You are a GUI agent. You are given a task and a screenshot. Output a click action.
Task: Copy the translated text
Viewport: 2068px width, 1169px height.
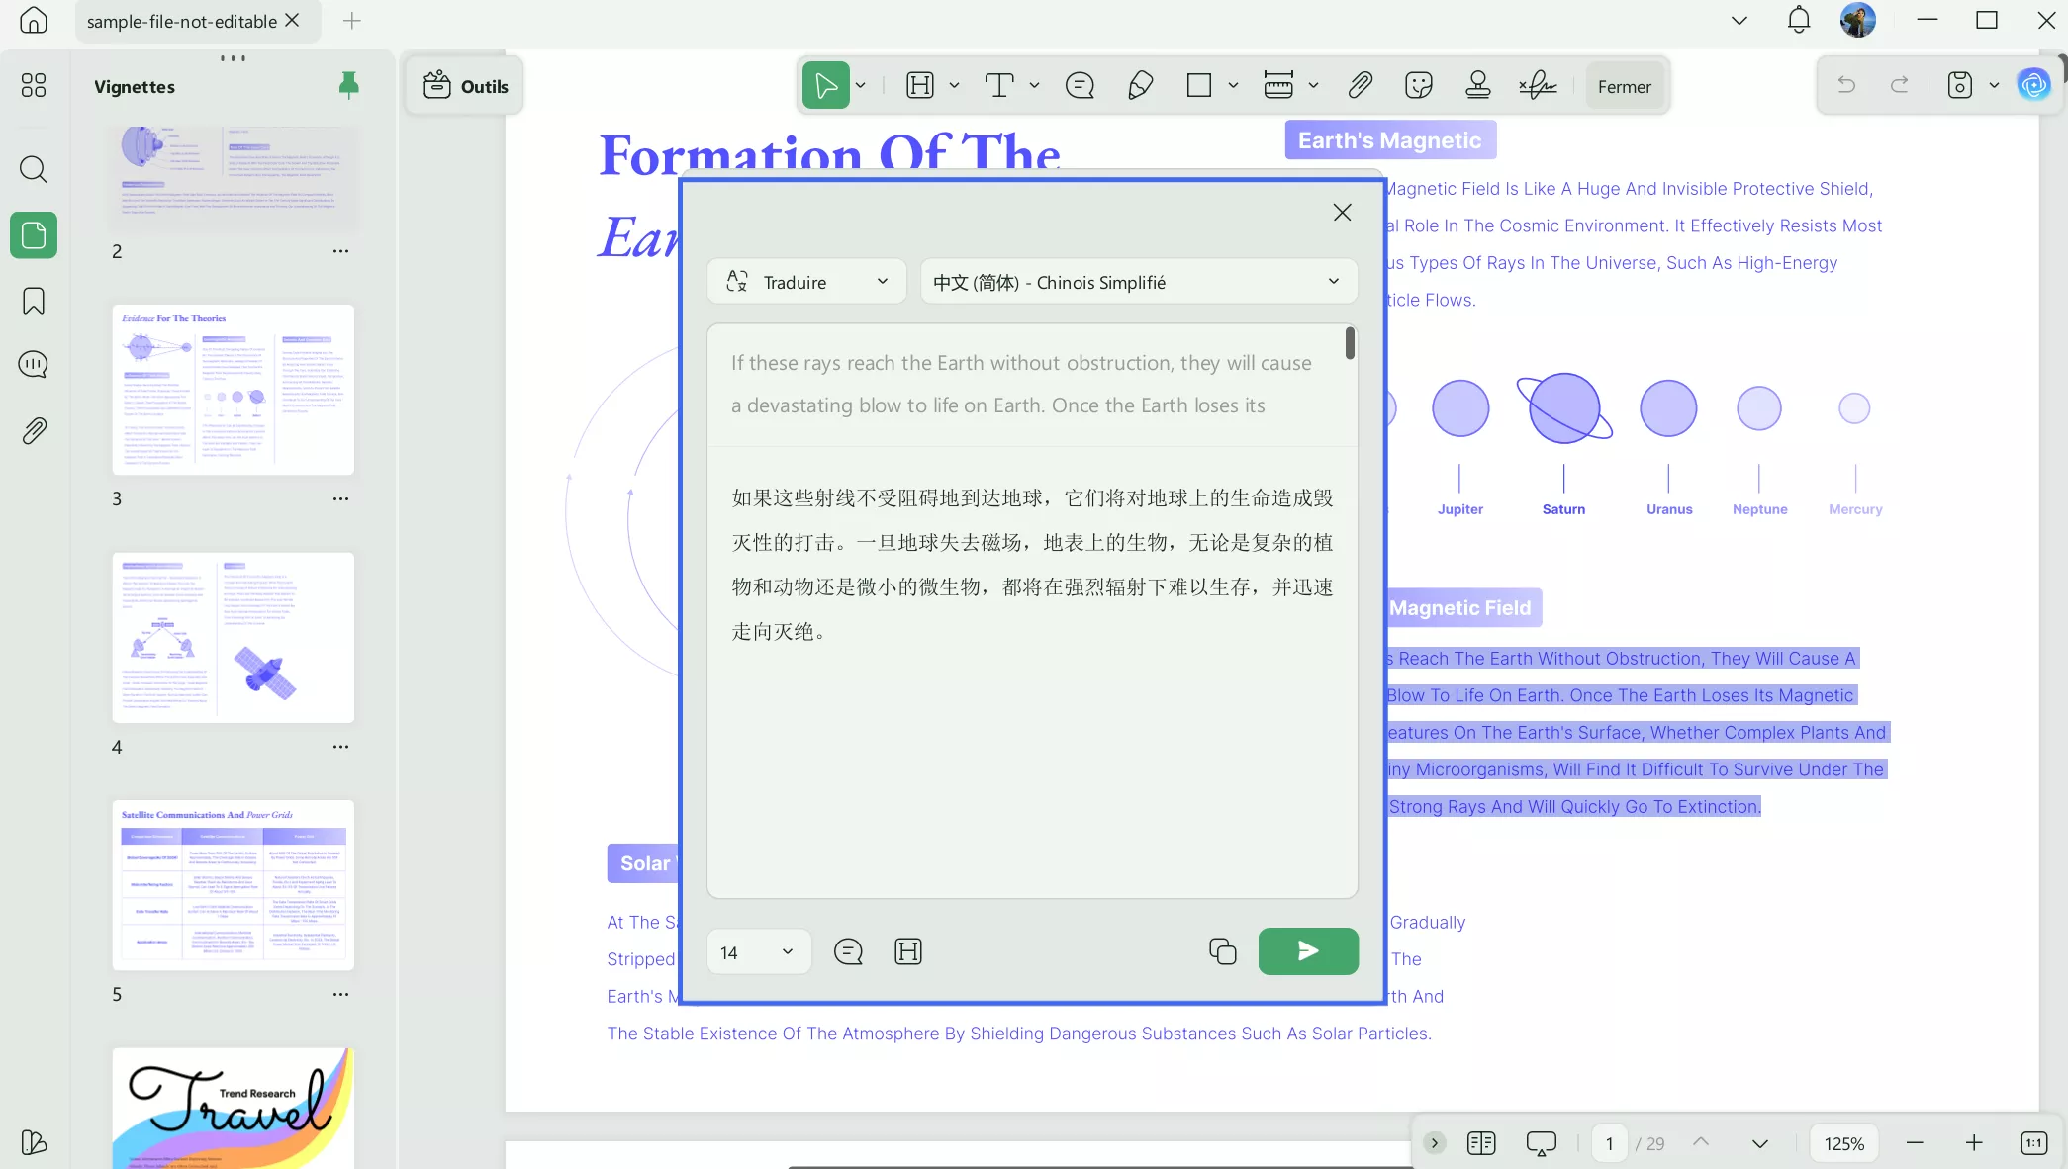(1222, 951)
